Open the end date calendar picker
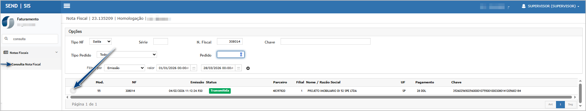Image resolution: width=586 pixels, height=111 pixels. [x=238, y=68]
